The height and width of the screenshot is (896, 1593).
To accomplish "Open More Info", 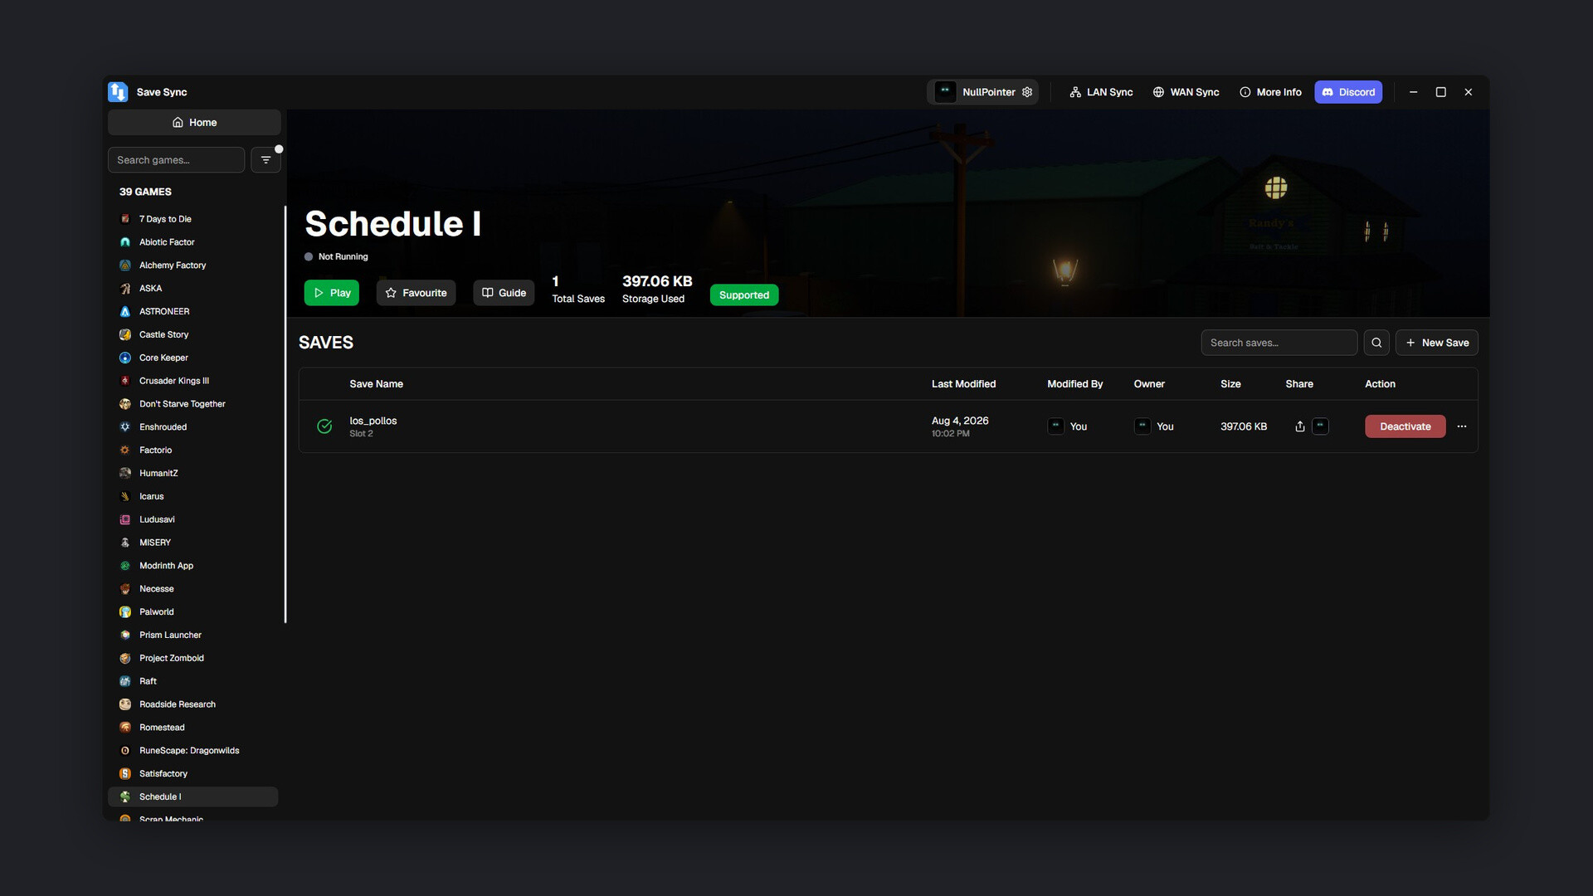I will click(x=1270, y=92).
